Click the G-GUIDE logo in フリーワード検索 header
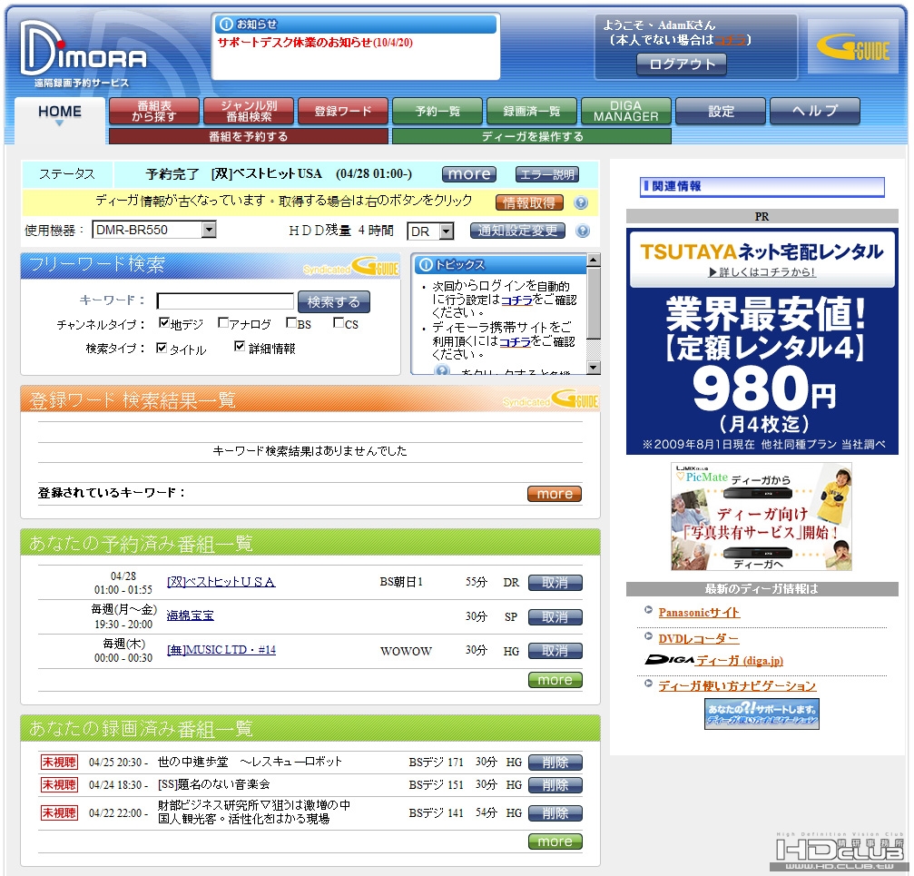 (x=376, y=266)
